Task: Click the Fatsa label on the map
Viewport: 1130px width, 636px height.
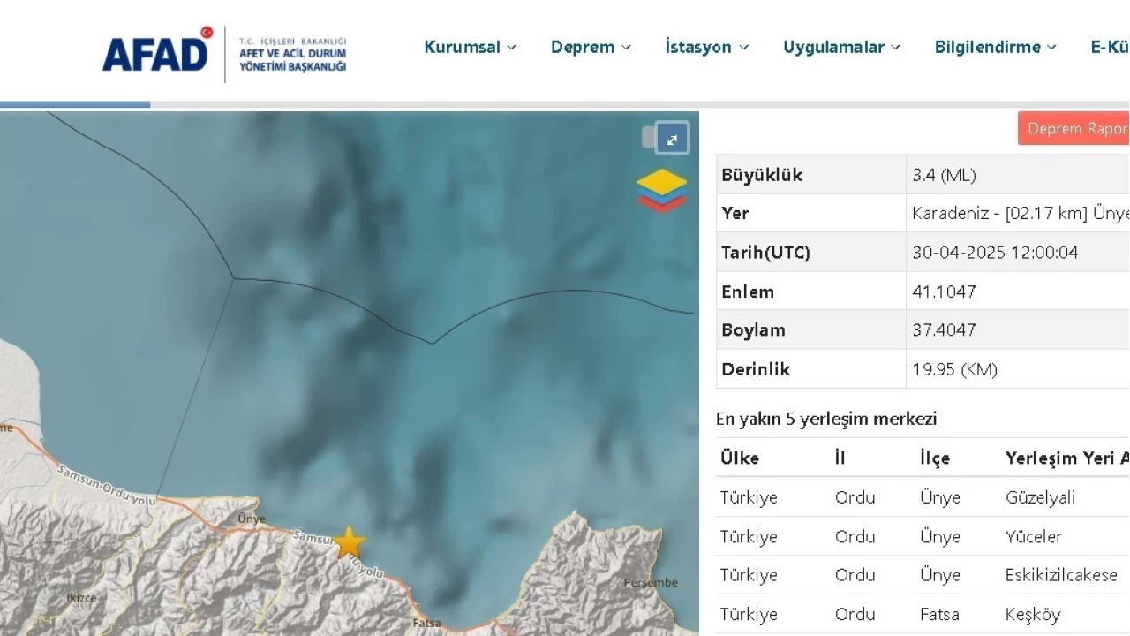Action: [426, 623]
